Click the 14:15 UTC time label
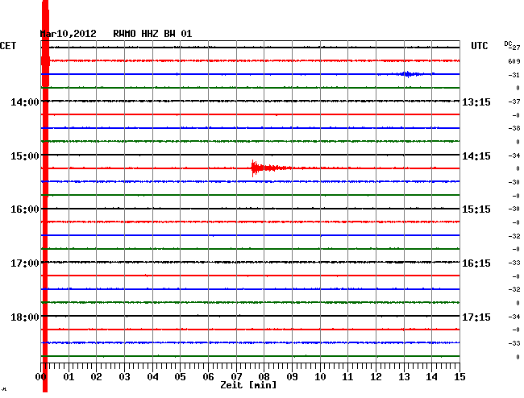524x398 pixels. 476,156
